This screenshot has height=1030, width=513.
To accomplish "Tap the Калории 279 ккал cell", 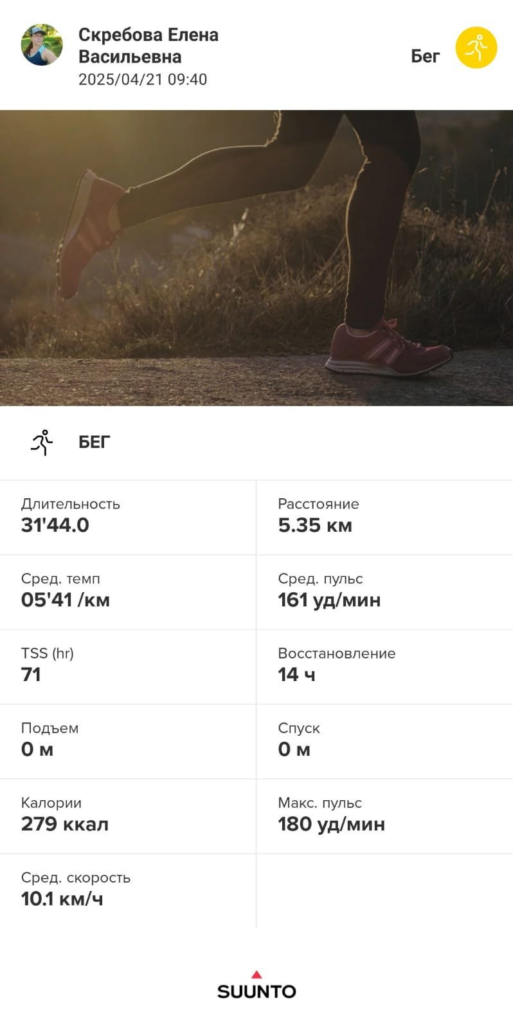I will [128, 816].
